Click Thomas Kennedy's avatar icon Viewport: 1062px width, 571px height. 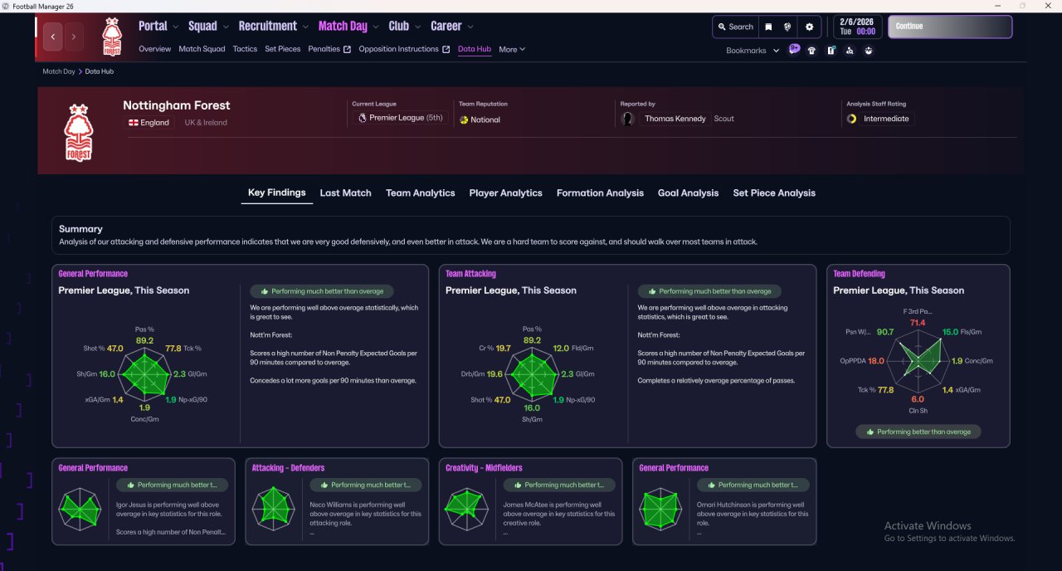pyautogui.click(x=627, y=119)
